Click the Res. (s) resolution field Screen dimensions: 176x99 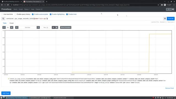coord(46,28)
